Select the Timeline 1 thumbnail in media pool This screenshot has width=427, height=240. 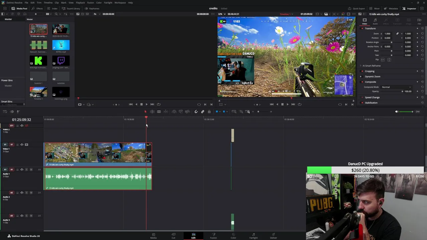pyautogui.click(x=38, y=92)
